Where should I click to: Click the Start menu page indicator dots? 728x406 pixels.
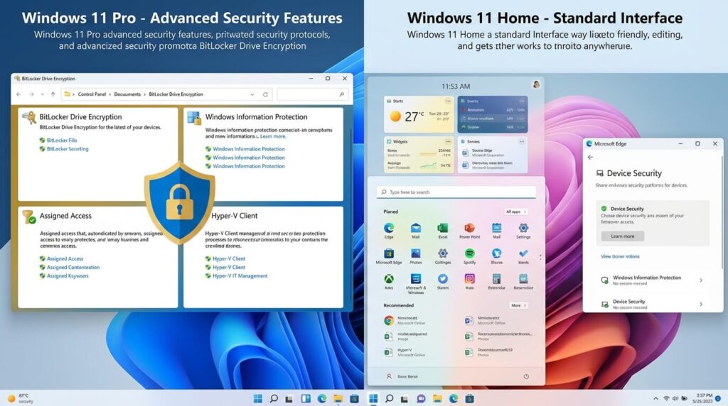pos(540,257)
